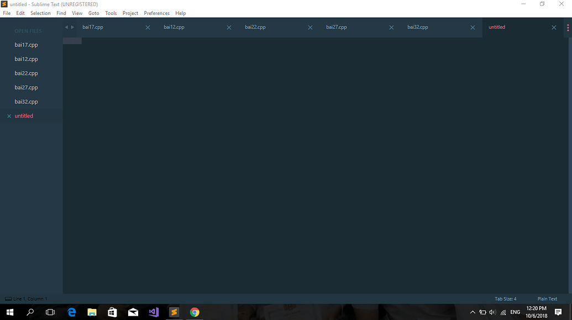572x320 pixels.
Task: Click the tab history forward arrow
Action: click(72, 26)
